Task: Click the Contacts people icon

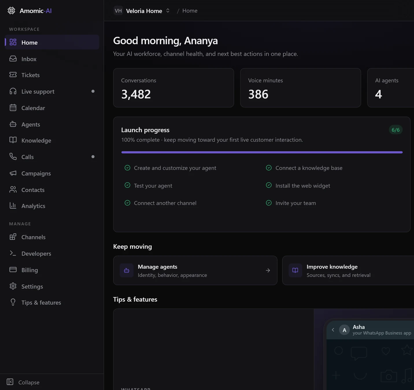Action: tap(13, 190)
